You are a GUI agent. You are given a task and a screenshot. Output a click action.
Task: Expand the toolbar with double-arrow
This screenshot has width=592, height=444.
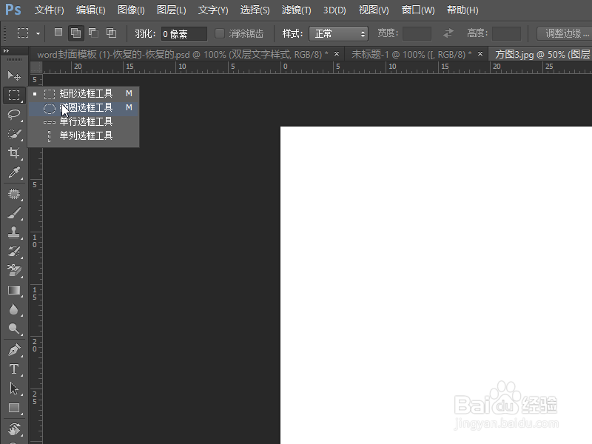click(x=6, y=50)
